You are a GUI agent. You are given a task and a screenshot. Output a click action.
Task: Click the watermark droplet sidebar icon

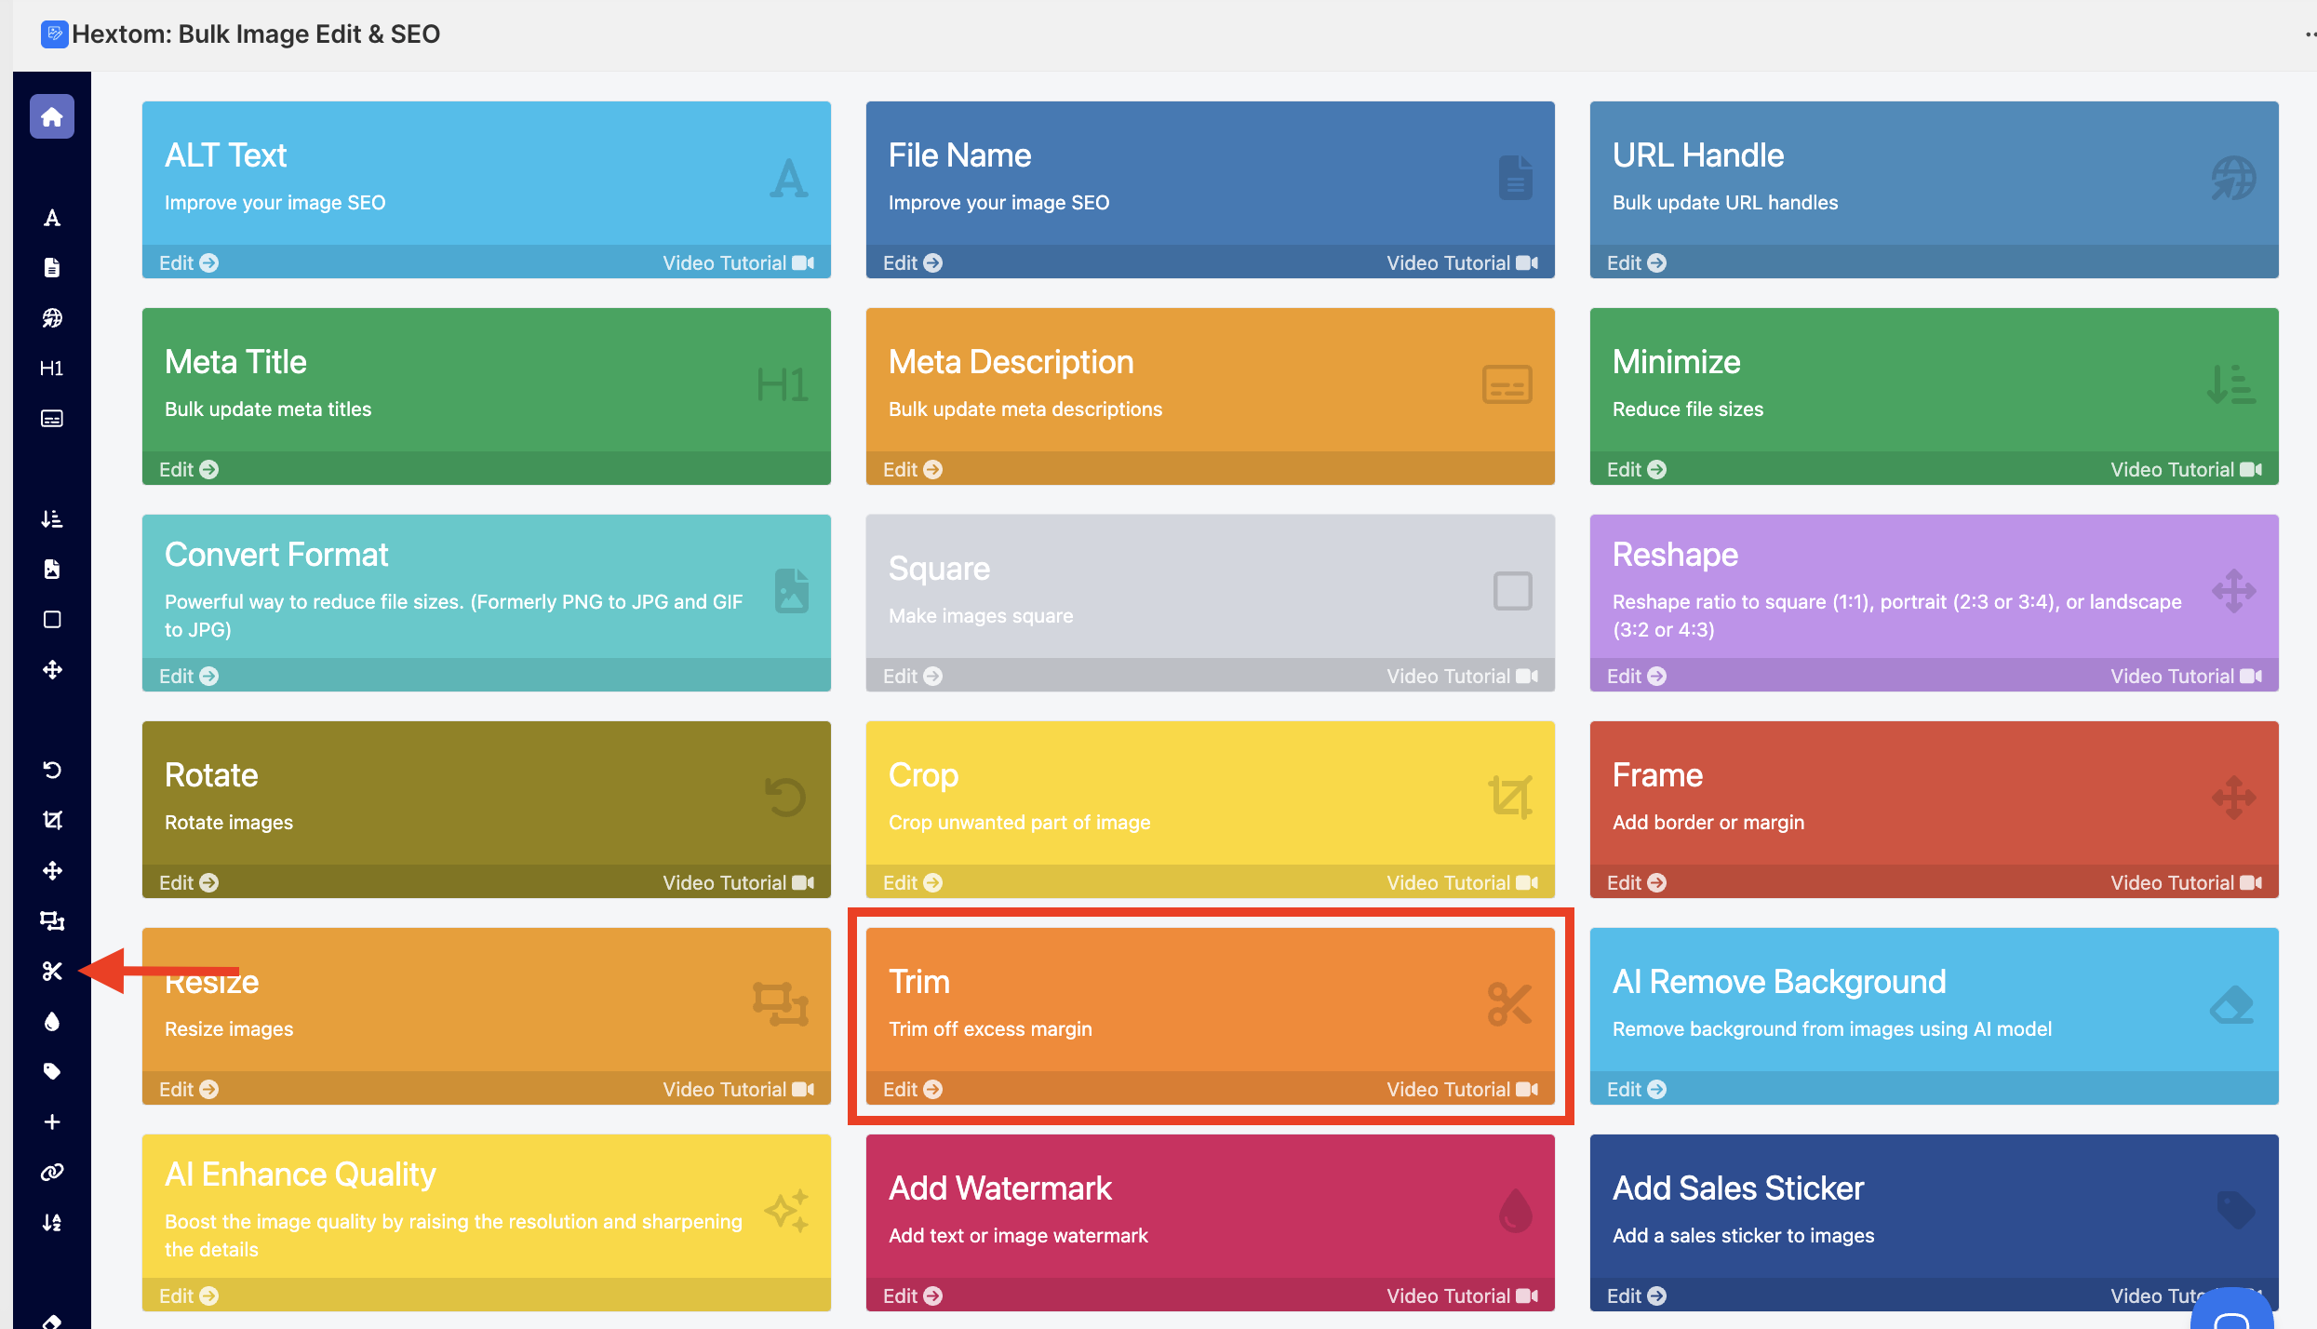[x=52, y=1022]
